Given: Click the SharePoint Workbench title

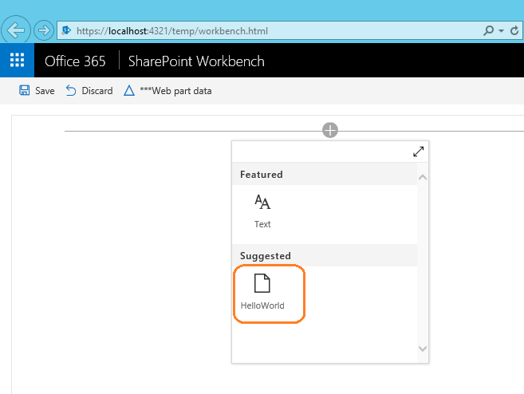Looking at the screenshot, I should click(x=196, y=61).
